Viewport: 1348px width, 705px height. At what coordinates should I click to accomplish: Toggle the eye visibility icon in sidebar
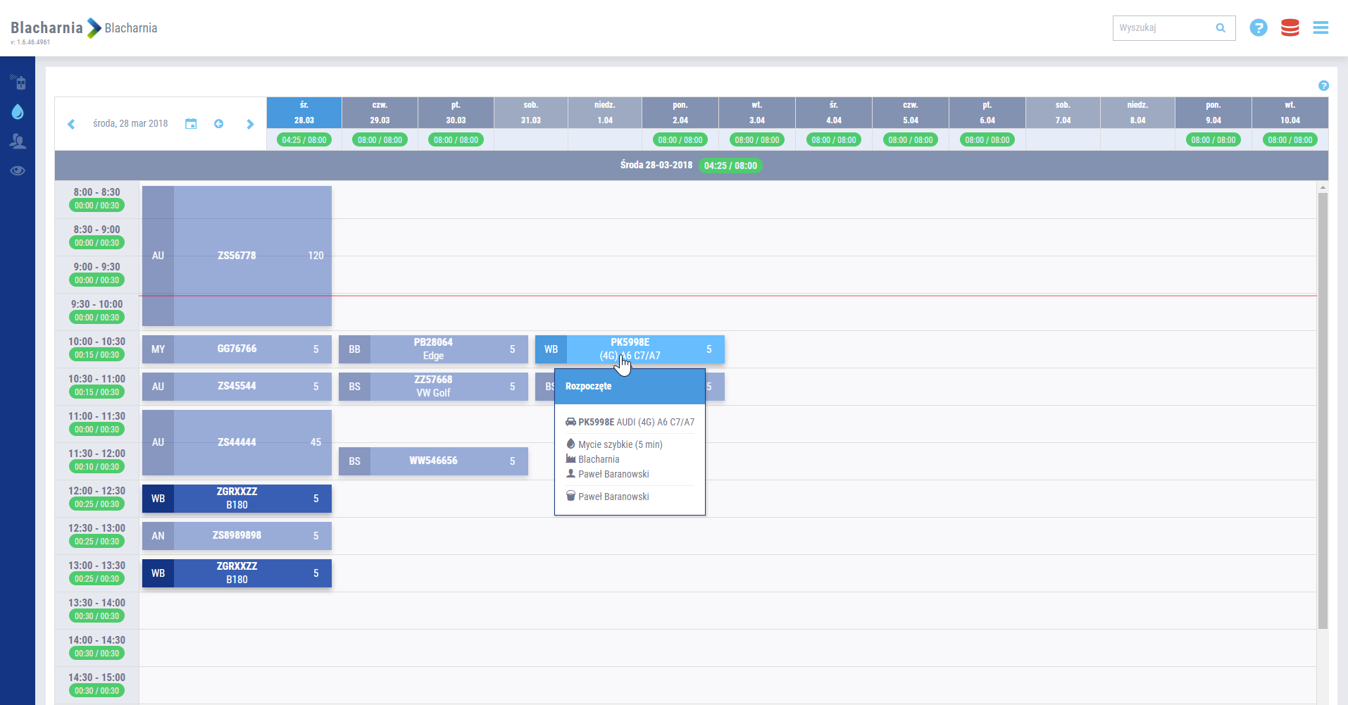(18, 170)
